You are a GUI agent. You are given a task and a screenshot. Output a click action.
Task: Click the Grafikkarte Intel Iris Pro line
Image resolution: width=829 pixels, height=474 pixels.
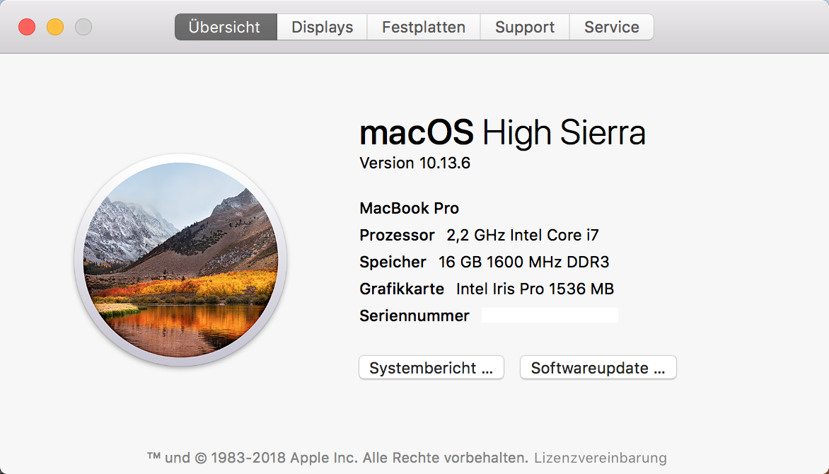[x=486, y=289]
